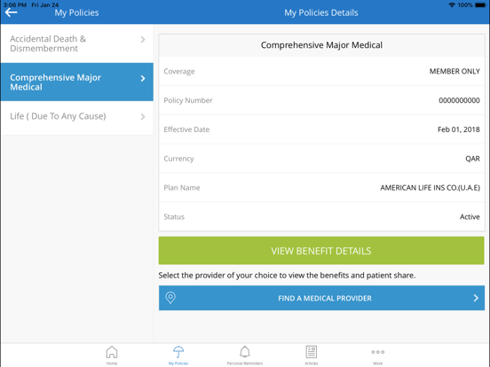Click the QAR currency value
The width and height of the screenshot is (490, 367).
click(x=472, y=159)
